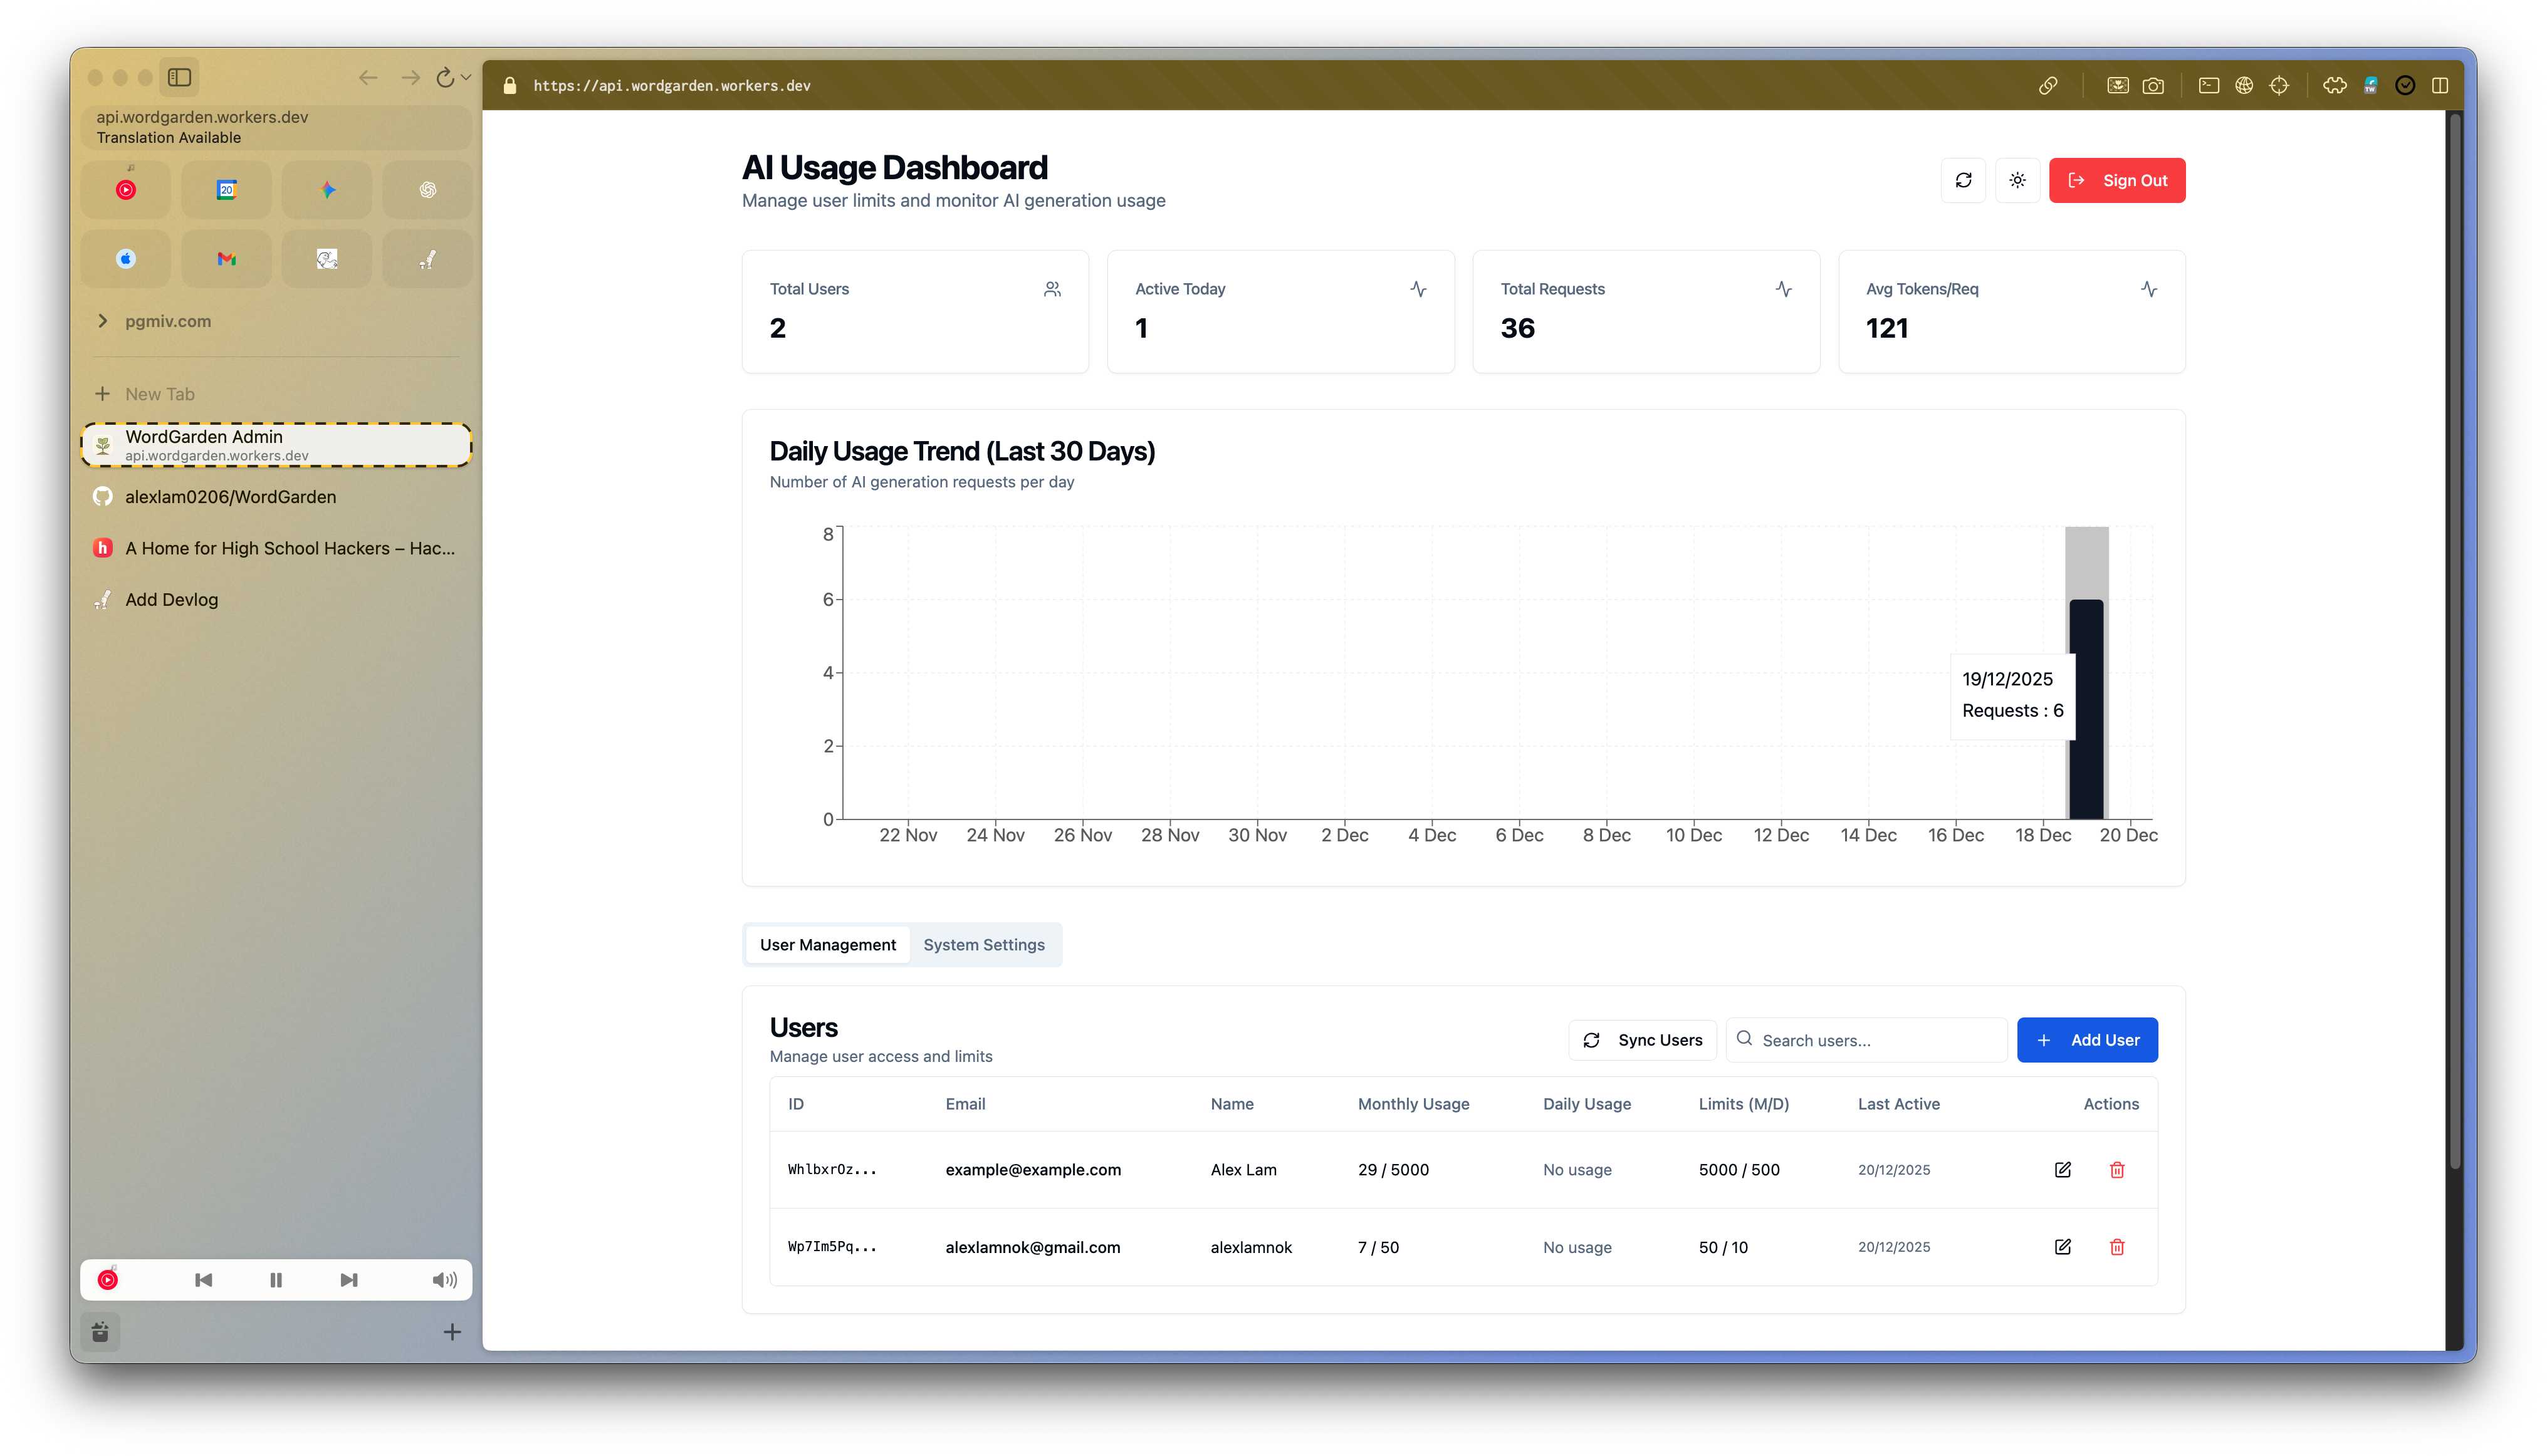Skip to next track in media player
The width and height of the screenshot is (2547, 1456).
coord(348,1280)
